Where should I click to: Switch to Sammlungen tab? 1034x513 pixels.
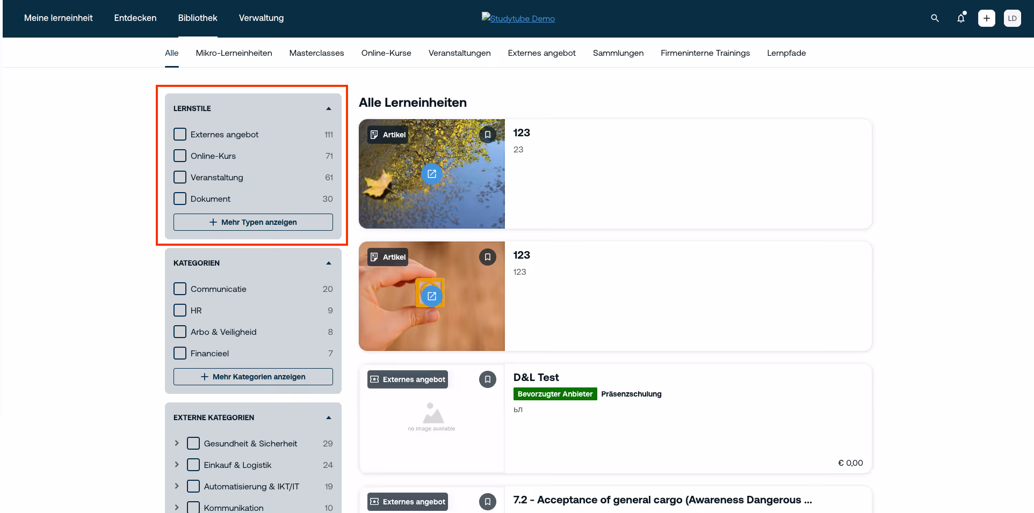coord(618,53)
